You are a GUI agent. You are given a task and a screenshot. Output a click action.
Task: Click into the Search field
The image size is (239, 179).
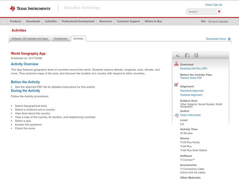pyautogui.click(x=201, y=12)
